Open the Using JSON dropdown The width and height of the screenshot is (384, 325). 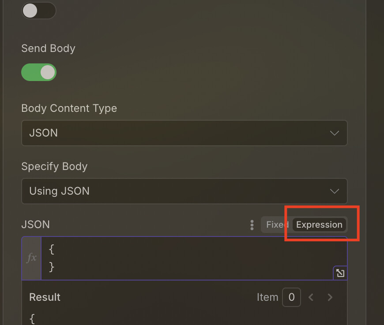coord(184,191)
